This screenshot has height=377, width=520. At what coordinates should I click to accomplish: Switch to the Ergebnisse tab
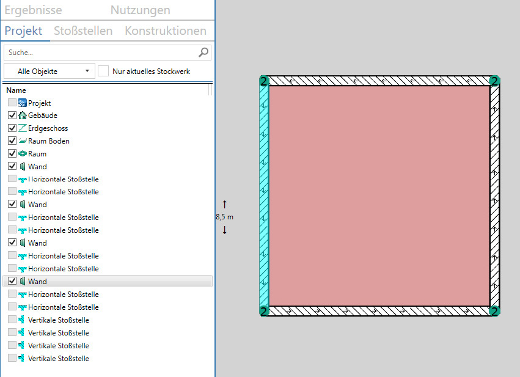coord(33,10)
